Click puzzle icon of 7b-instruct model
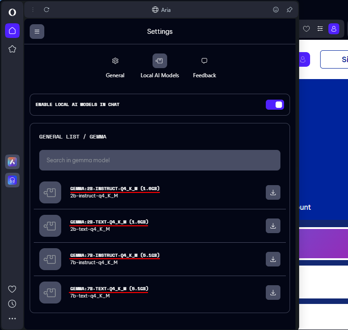The height and width of the screenshot is (330, 348). pyautogui.click(x=50, y=259)
